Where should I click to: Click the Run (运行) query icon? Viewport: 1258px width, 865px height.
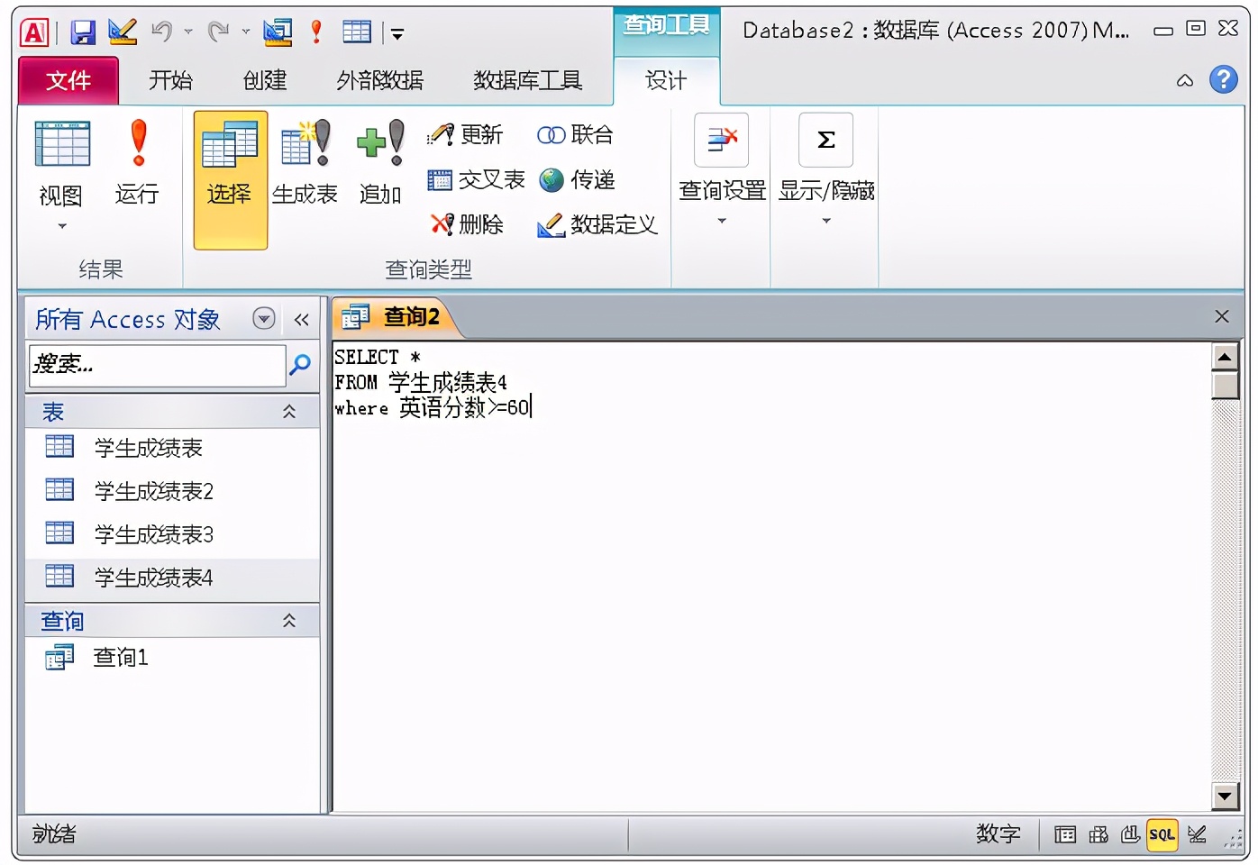click(137, 162)
